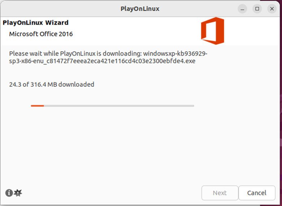Click the orange filled part of progress bar
Image resolution: width=282 pixels, height=206 pixels.
(37, 106)
